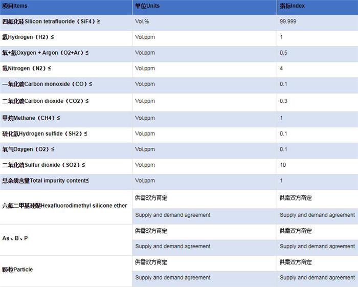The width and height of the screenshot is (358, 287).
Task: Click the 颗粒Particle row label
Action: pyautogui.click(x=17, y=270)
